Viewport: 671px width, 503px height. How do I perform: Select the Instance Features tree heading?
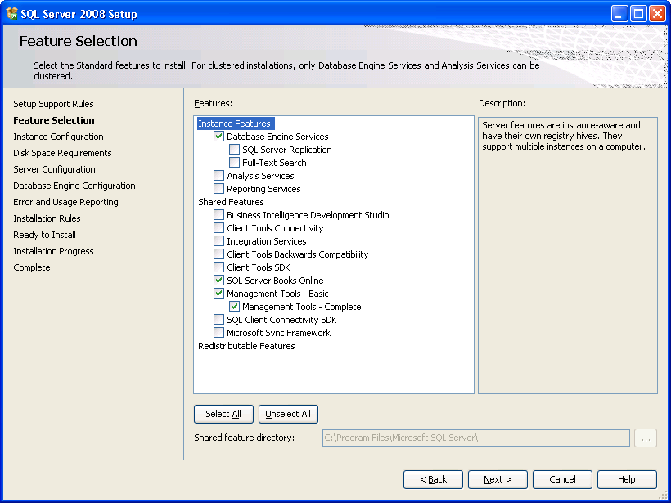click(235, 124)
